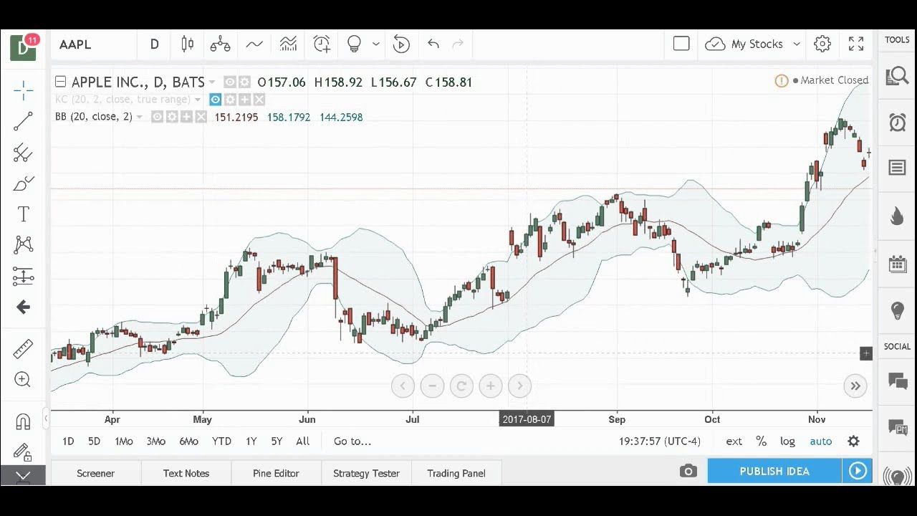Open the news list panel in right sidebar
Image resolution: width=917 pixels, height=516 pixels.
click(897, 168)
